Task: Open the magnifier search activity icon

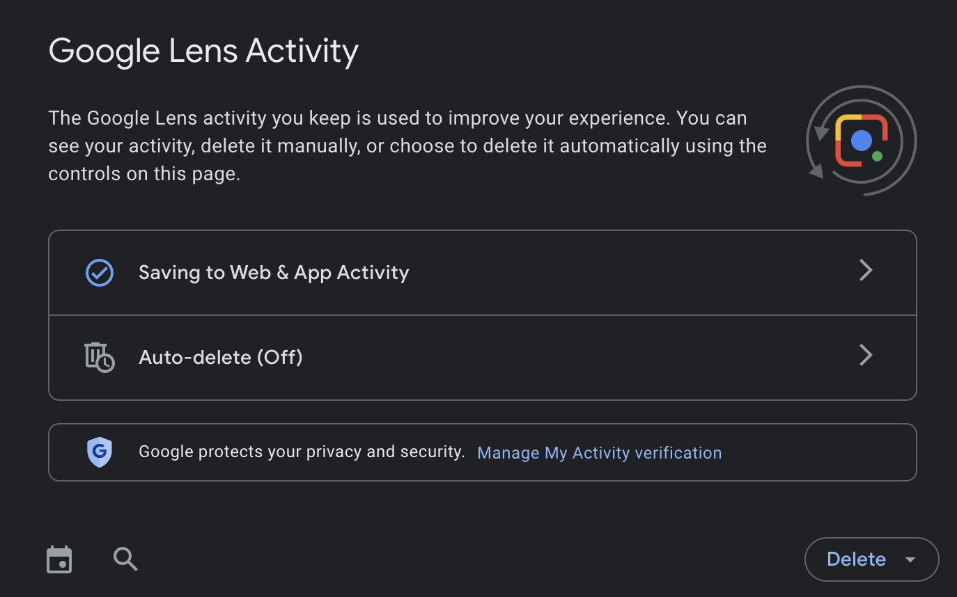Action: coord(125,559)
